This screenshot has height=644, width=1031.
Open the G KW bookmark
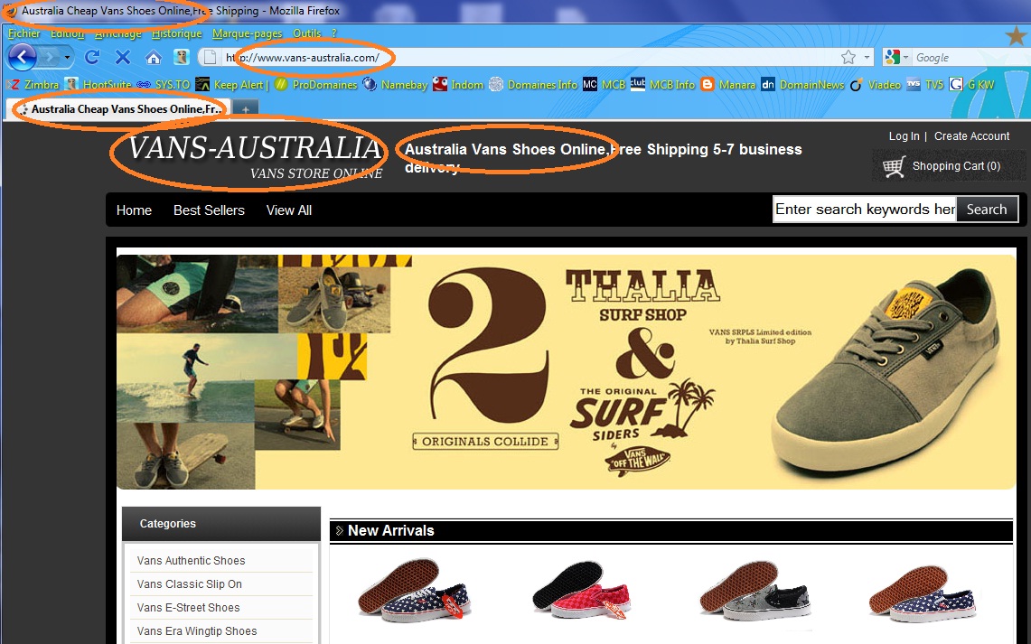coord(972,85)
